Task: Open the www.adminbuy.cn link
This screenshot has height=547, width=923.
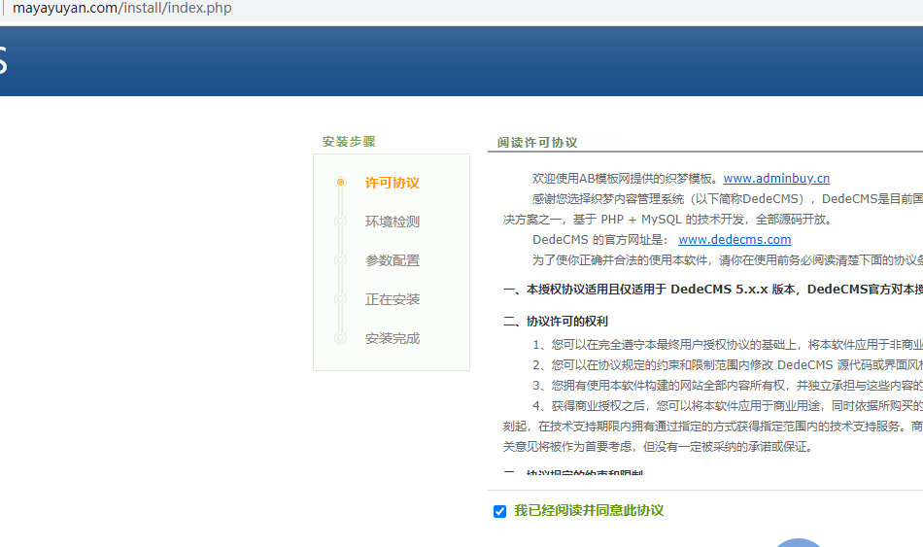Action: [x=775, y=178]
